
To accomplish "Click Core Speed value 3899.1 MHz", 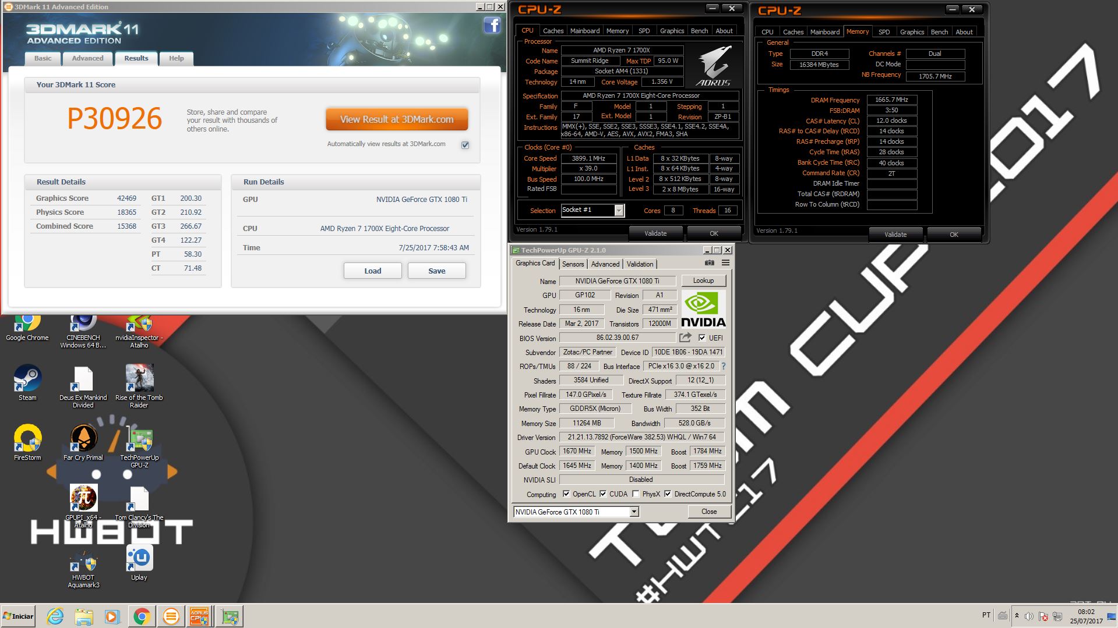I will tap(588, 158).
